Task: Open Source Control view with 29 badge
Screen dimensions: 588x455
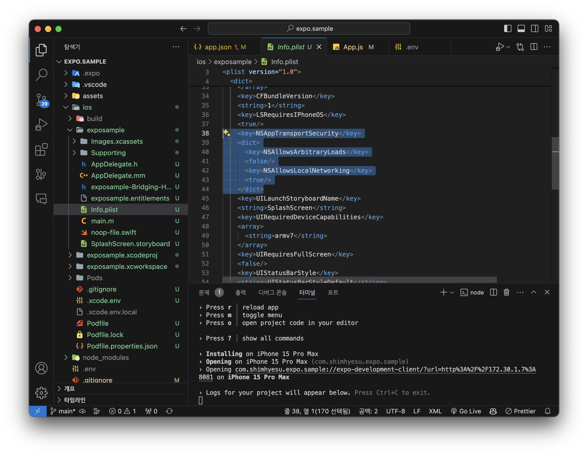Action: click(x=41, y=100)
